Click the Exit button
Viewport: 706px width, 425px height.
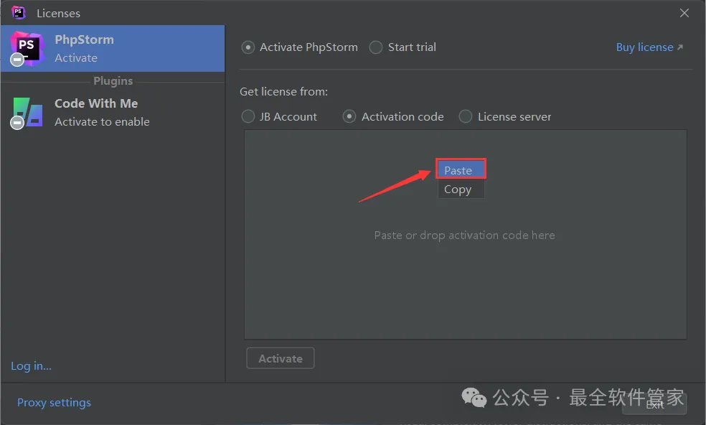tap(654, 404)
